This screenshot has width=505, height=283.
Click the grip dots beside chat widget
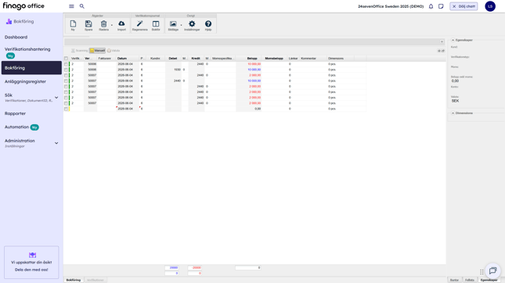click(482, 272)
